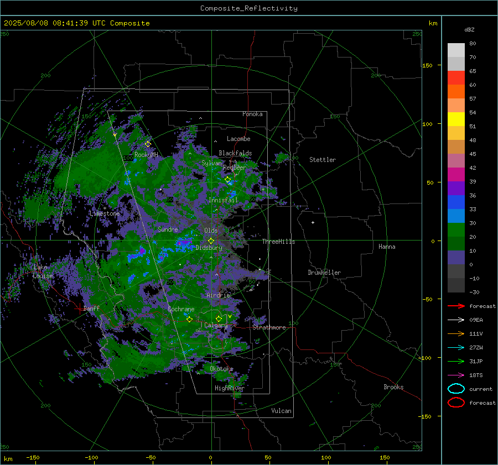Click the Sundre town label
This screenshot has width=498, height=465.
(x=168, y=229)
